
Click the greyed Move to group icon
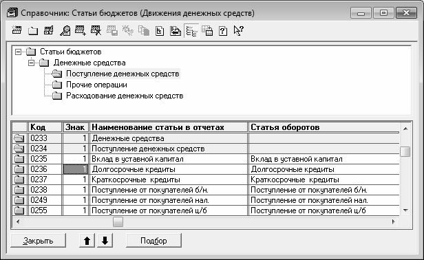(x=112, y=30)
